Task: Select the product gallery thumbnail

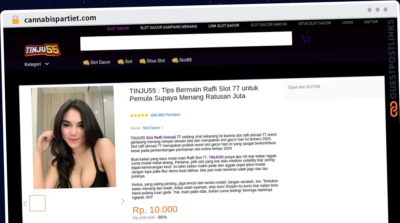Action: point(37,203)
